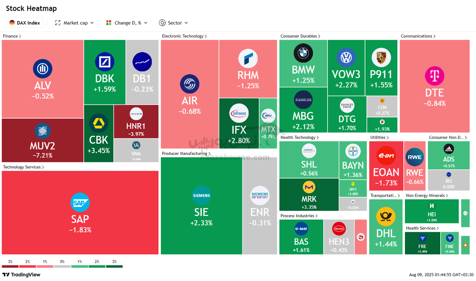Click the Allianz logo in the ALV tile

click(x=42, y=69)
